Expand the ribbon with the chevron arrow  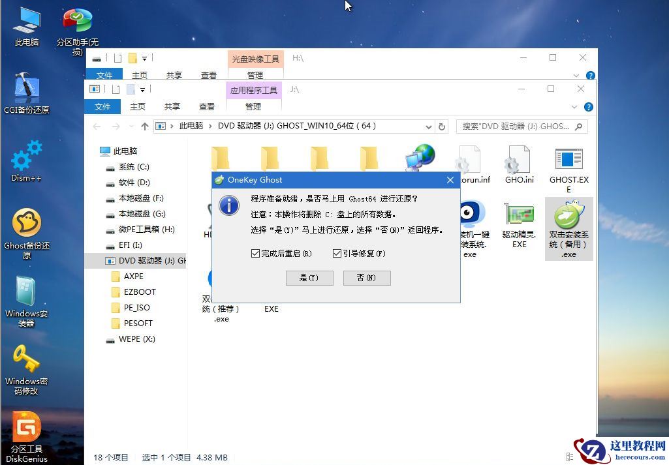tap(575, 108)
